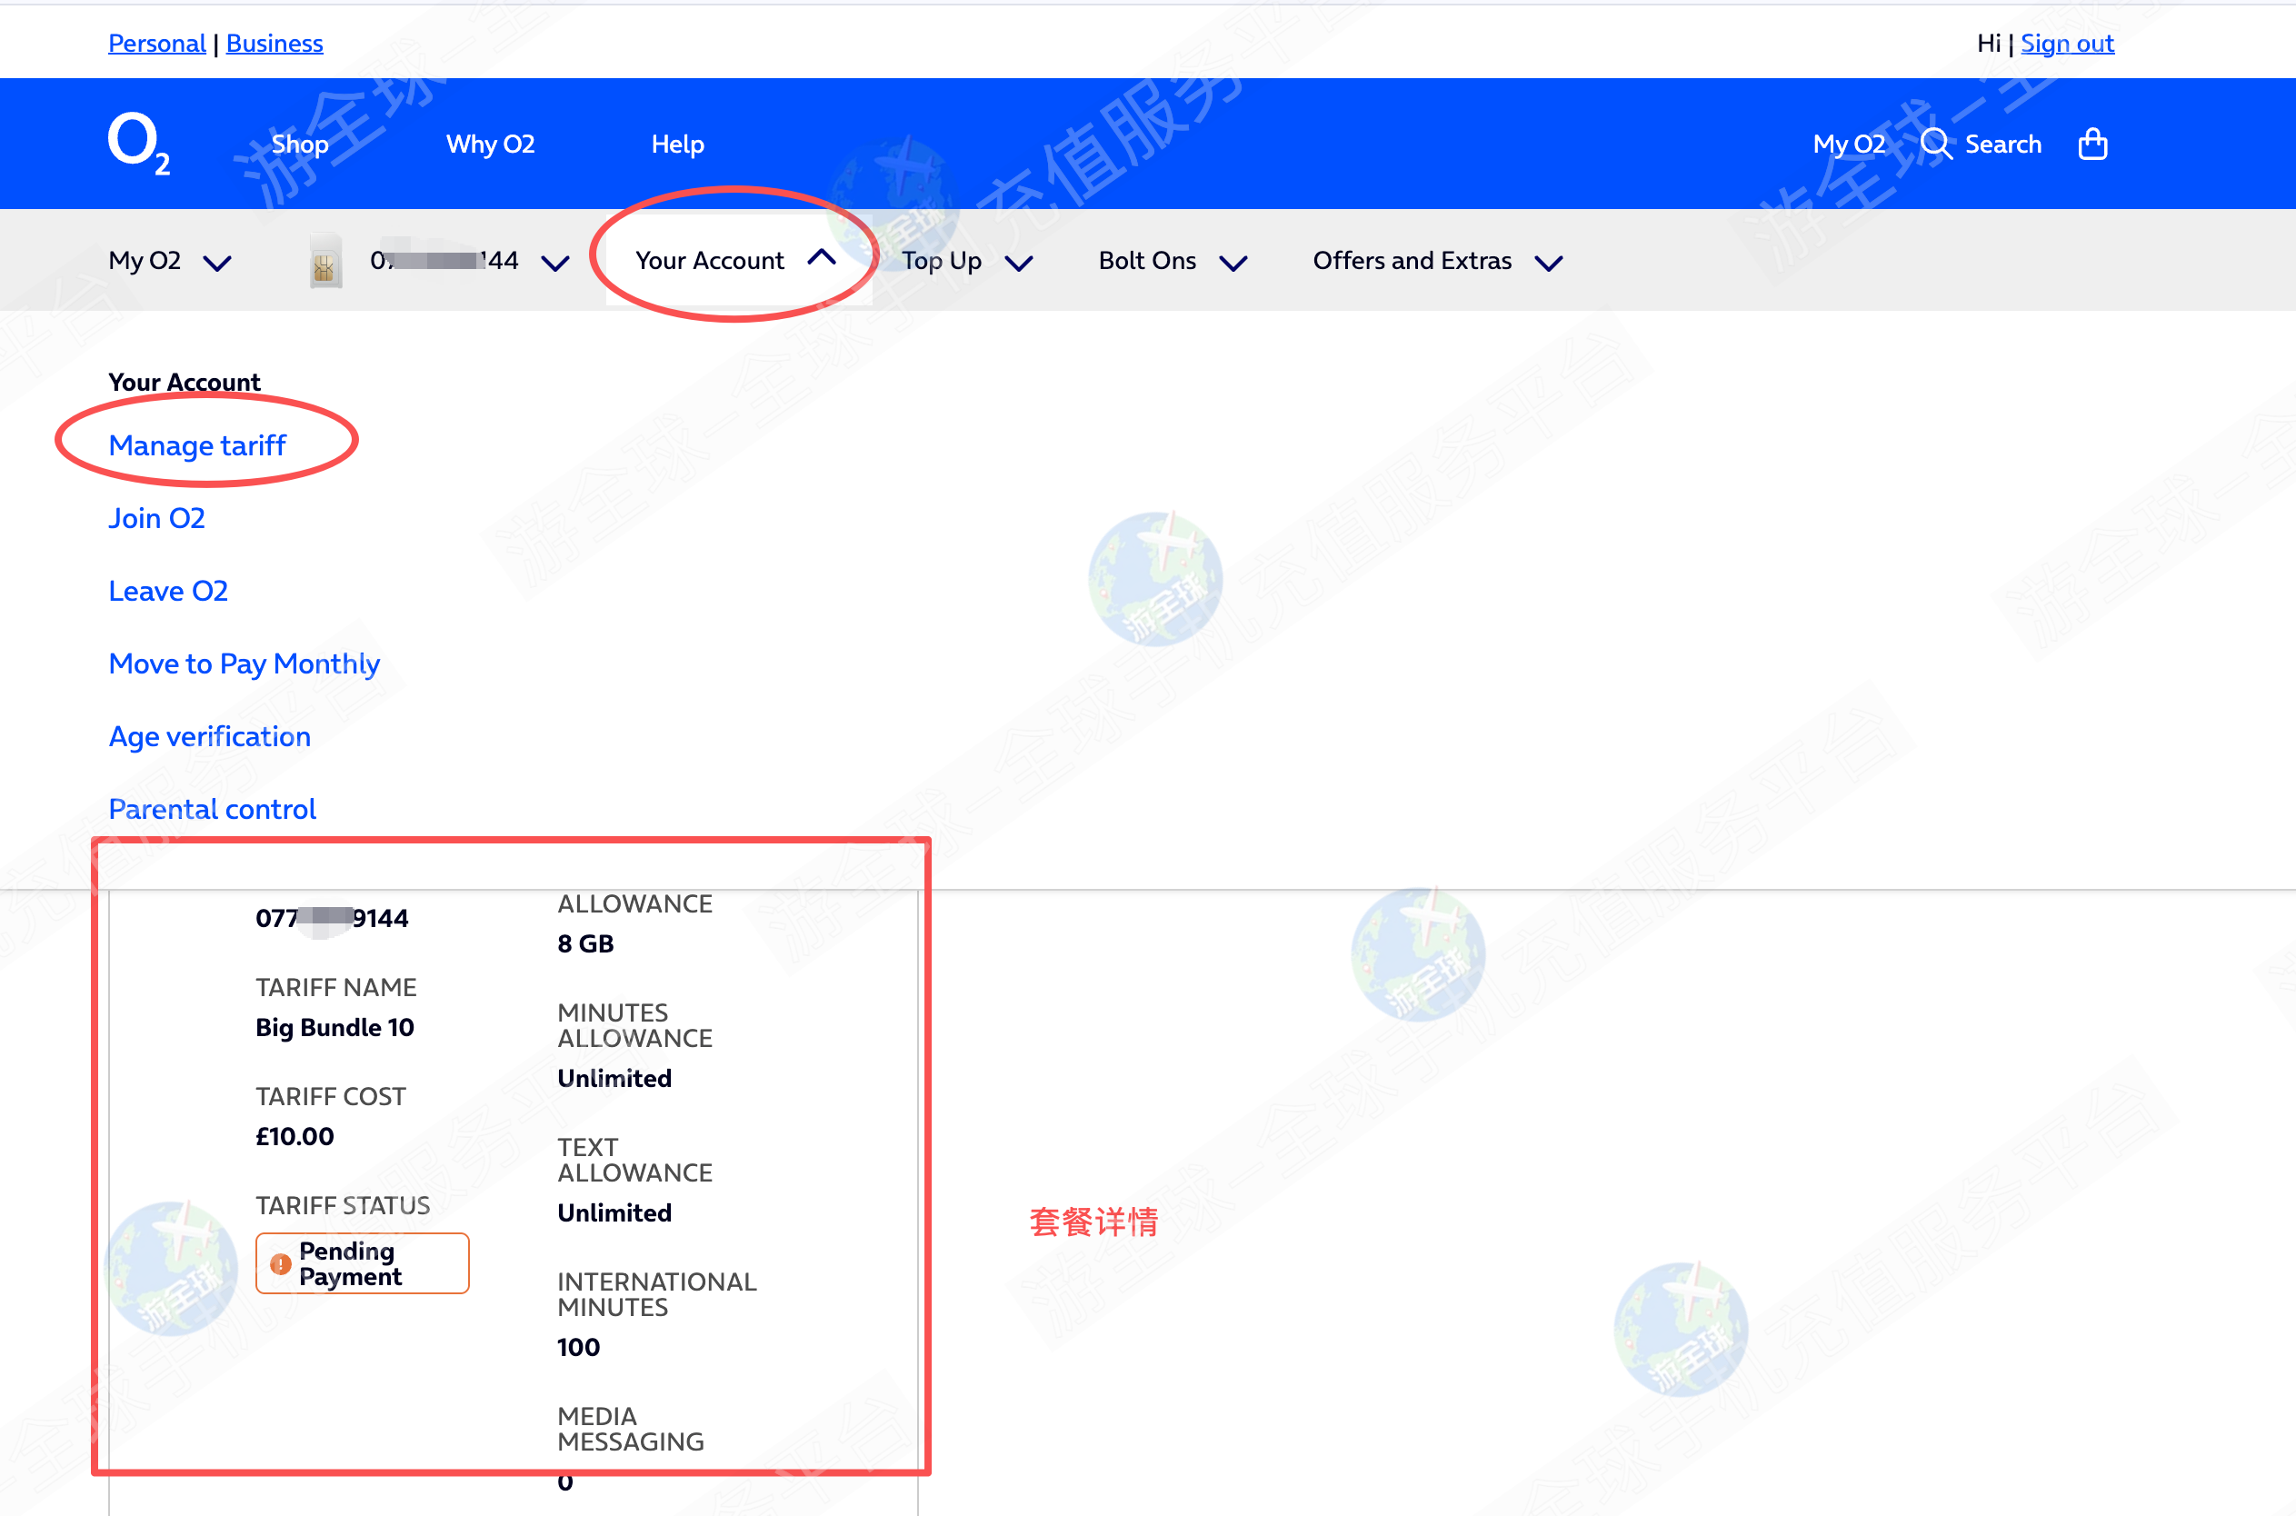
Task: Open the Leave O2 link
Action: pyautogui.click(x=168, y=591)
